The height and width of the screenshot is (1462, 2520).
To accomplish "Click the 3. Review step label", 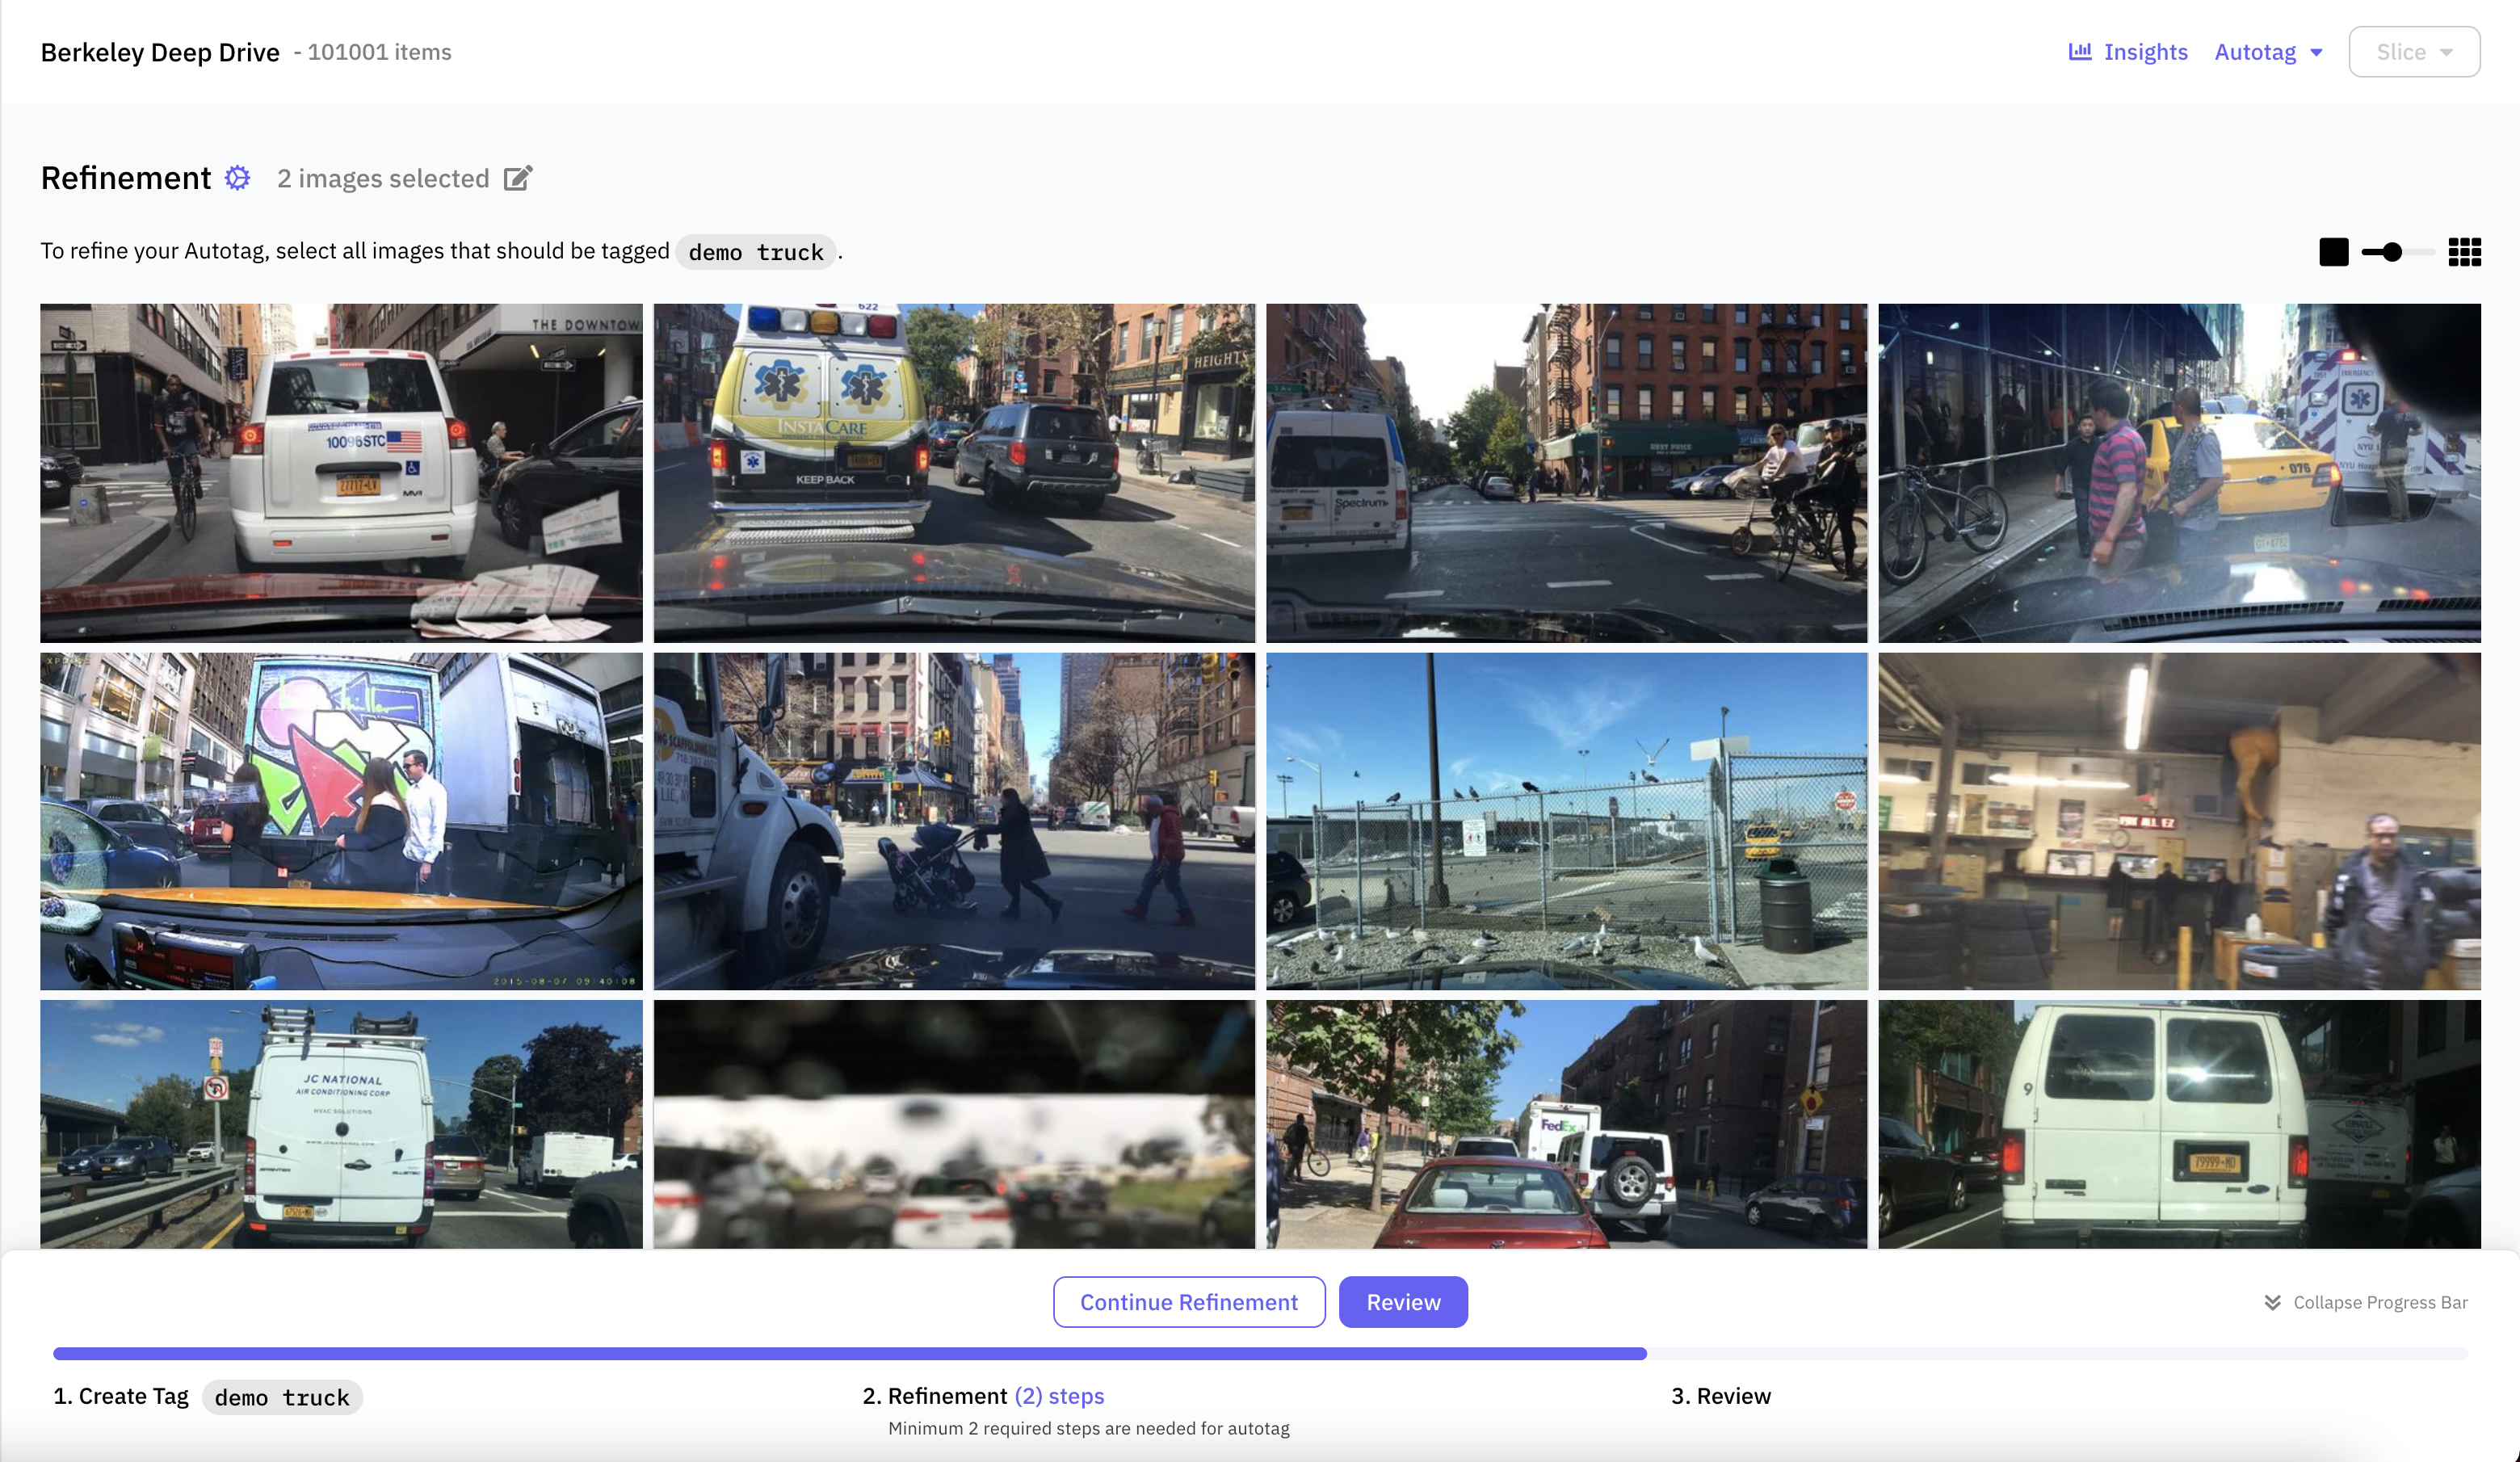I will (1720, 1396).
